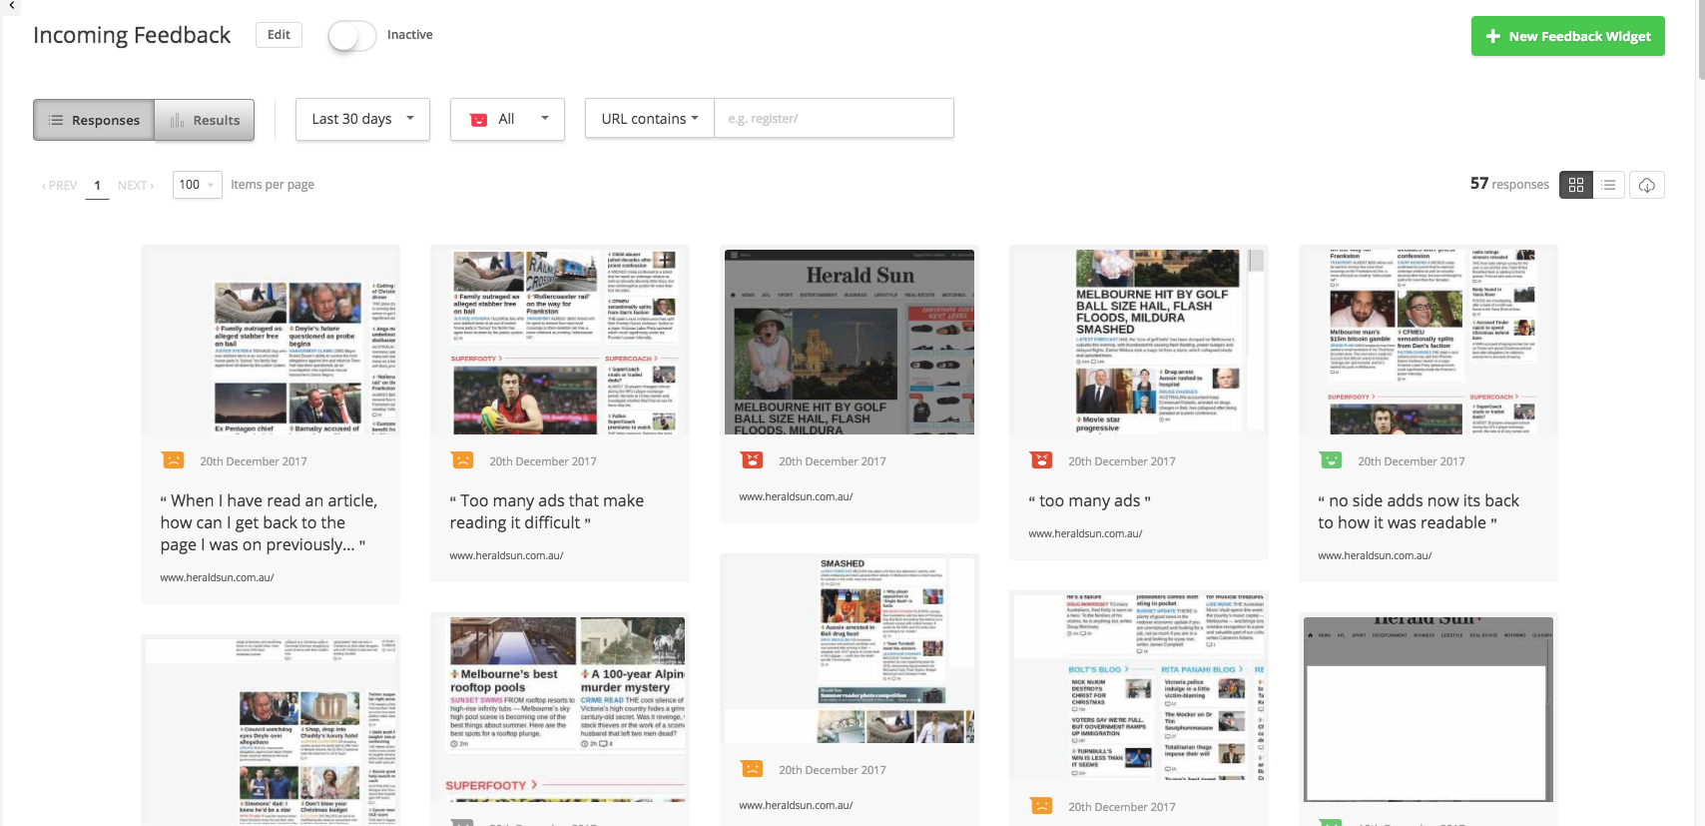1705x826 pixels.
Task: Click the bar chart icon on Results tab
Action: pos(177,120)
